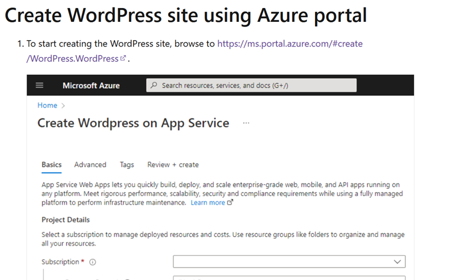
Task: Open the Azure hamburger menu icon
Action: pyautogui.click(x=40, y=85)
